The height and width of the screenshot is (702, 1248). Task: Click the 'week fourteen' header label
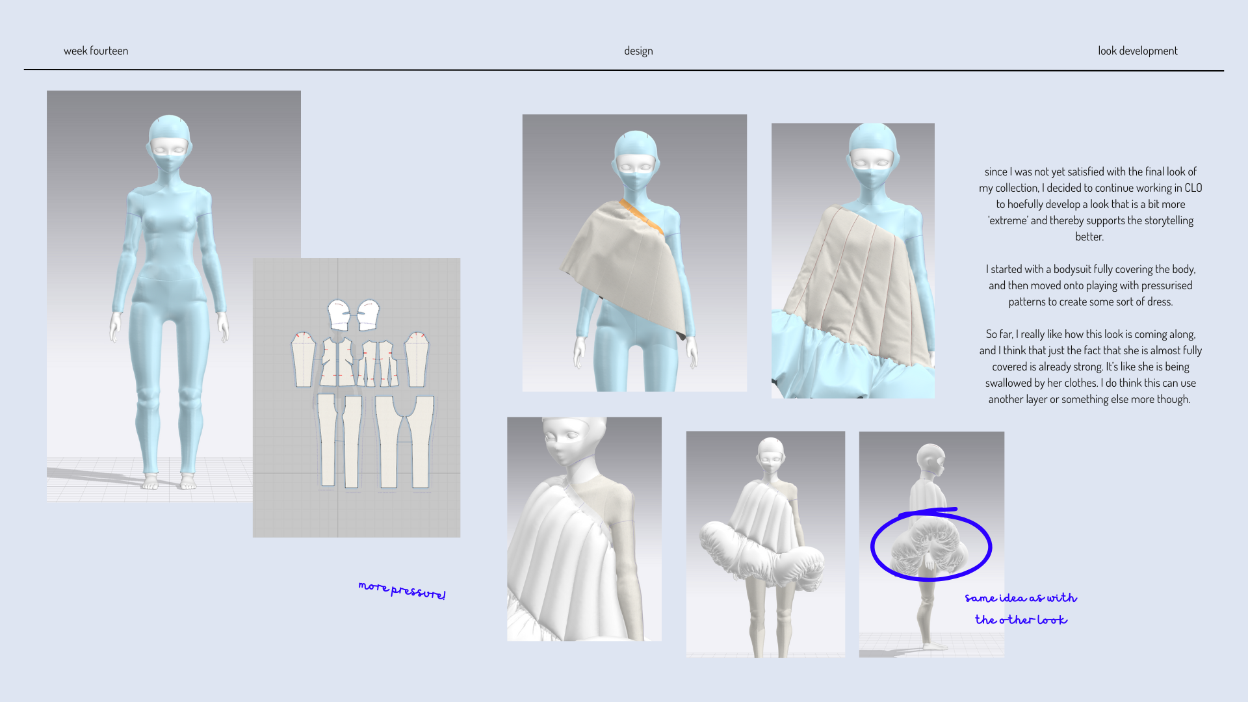(x=96, y=50)
